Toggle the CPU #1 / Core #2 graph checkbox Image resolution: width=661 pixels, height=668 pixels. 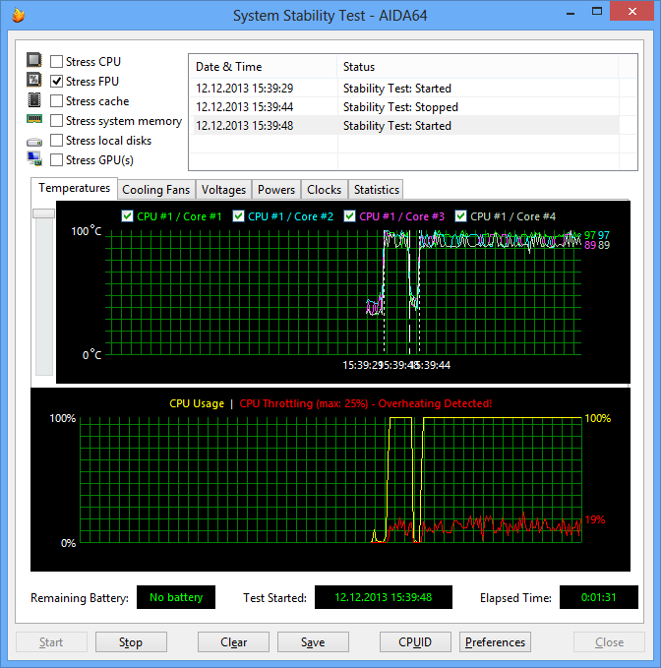238,216
